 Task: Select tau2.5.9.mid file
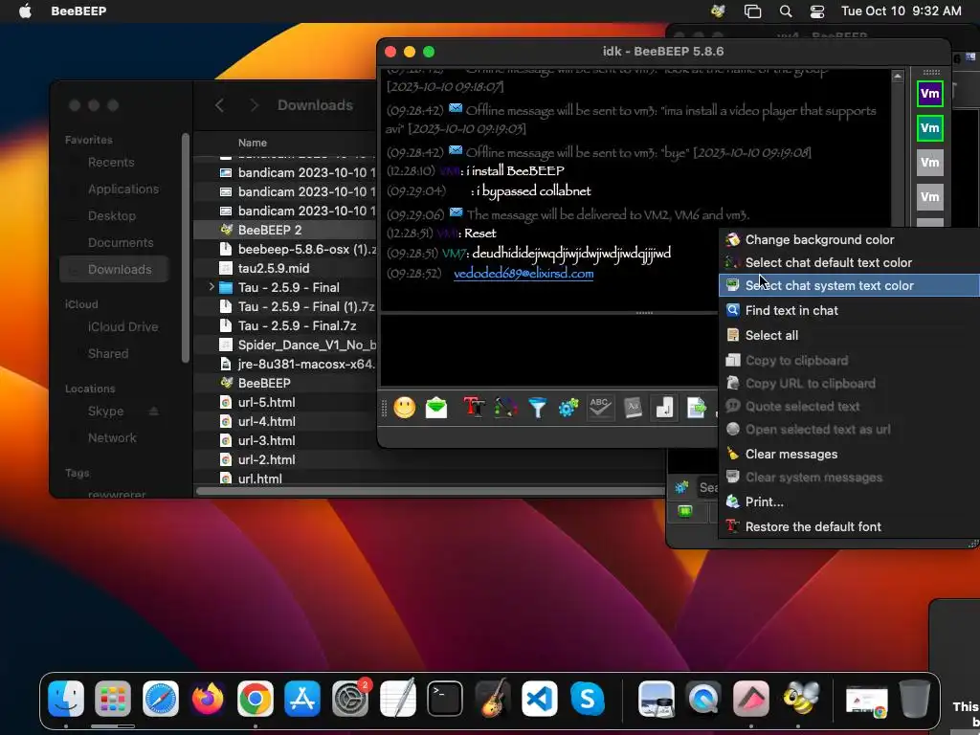[273, 268]
